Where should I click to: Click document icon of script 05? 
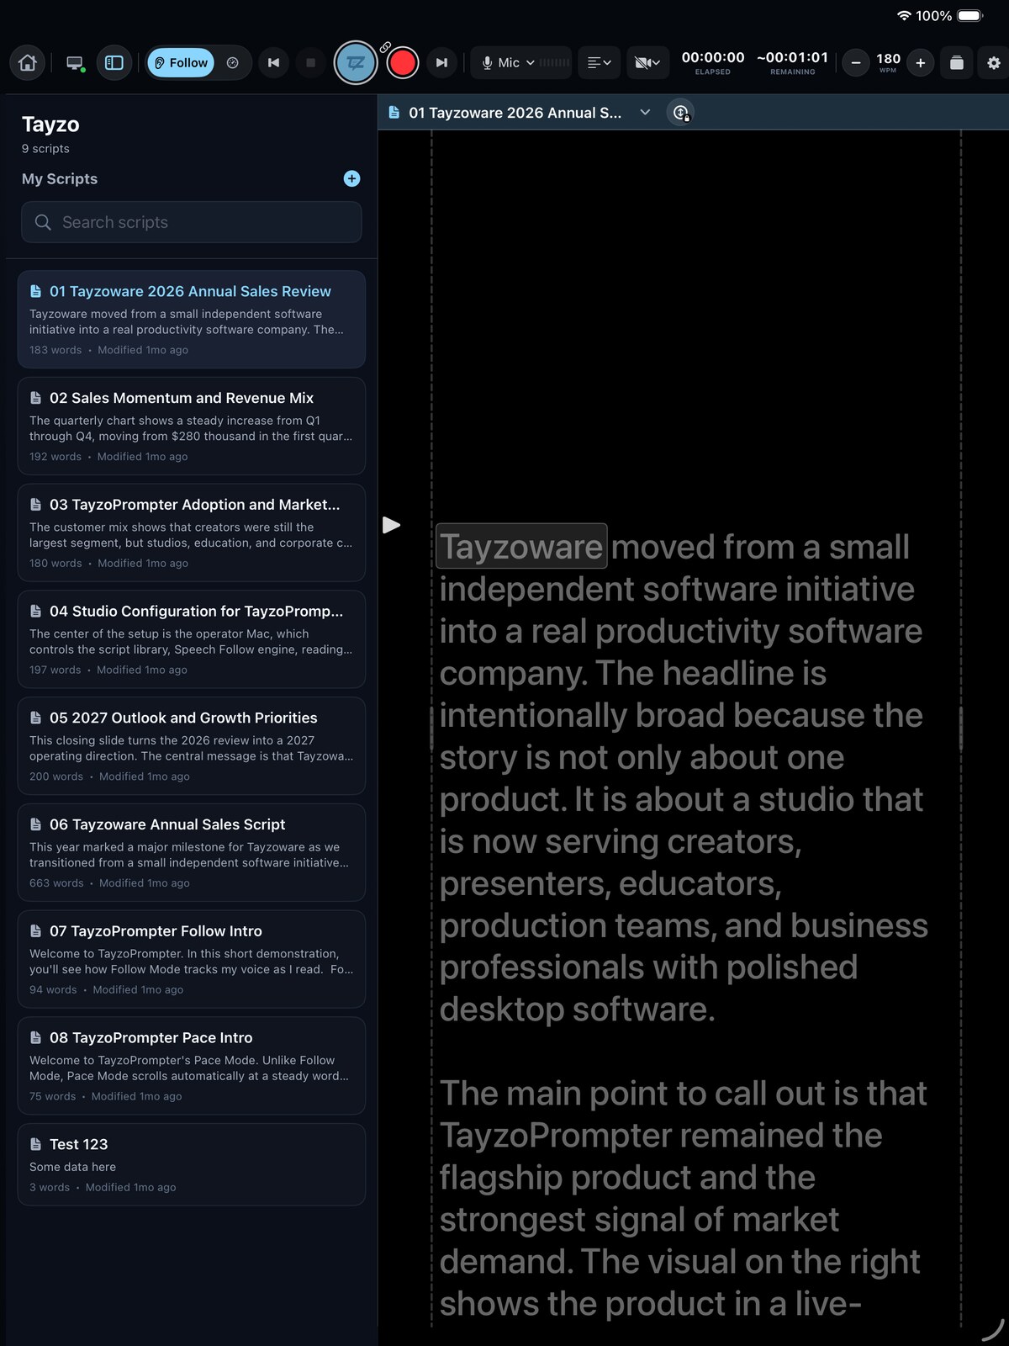tap(35, 718)
